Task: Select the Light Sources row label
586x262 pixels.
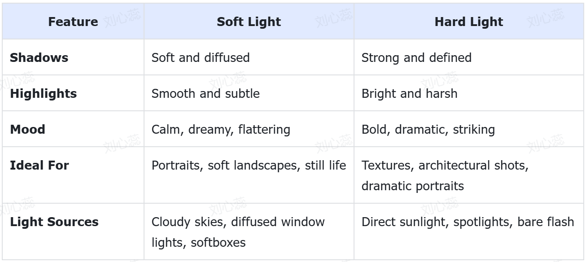Action: [54, 222]
